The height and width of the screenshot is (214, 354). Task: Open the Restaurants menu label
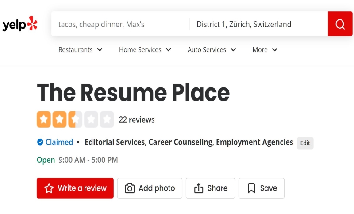75,49
